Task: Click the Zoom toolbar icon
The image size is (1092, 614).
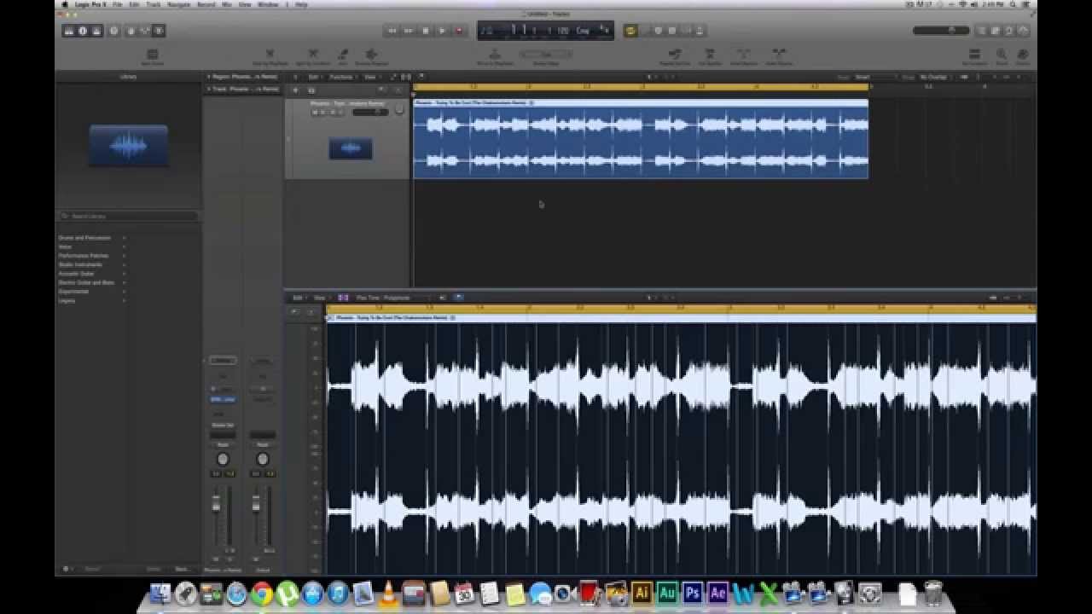Action: 1002,56
